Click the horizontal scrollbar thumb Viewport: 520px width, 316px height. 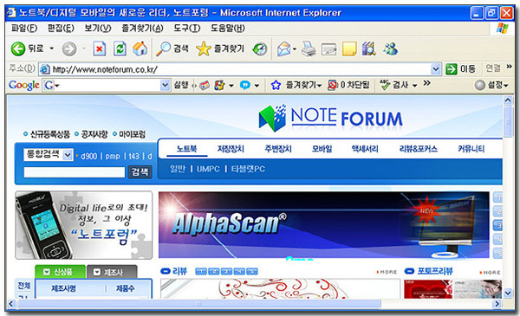point(198,303)
